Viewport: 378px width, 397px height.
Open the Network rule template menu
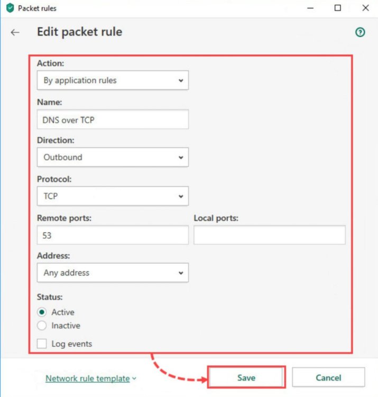coord(88,378)
